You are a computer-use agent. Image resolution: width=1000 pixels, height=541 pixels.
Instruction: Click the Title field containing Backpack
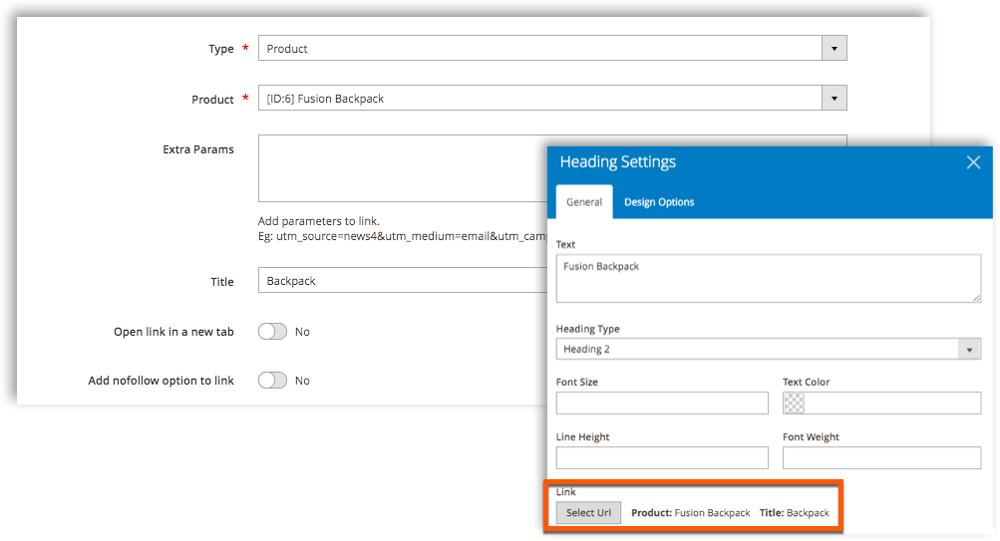pos(403,280)
